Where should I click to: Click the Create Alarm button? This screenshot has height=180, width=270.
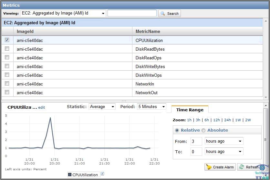(220, 167)
